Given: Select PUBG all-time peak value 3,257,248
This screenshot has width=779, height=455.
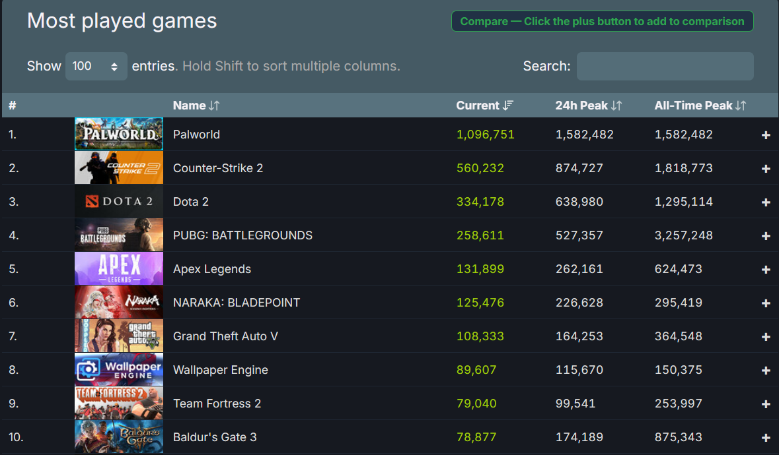Looking at the screenshot, I should (684, 235).
